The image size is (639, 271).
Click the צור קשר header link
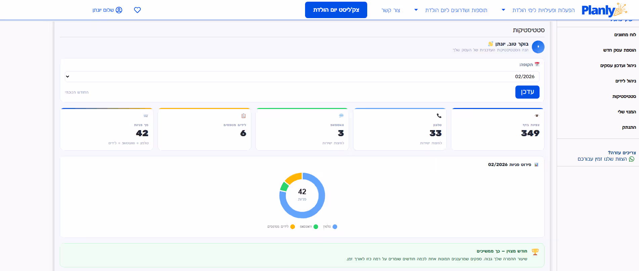point(391,10)
